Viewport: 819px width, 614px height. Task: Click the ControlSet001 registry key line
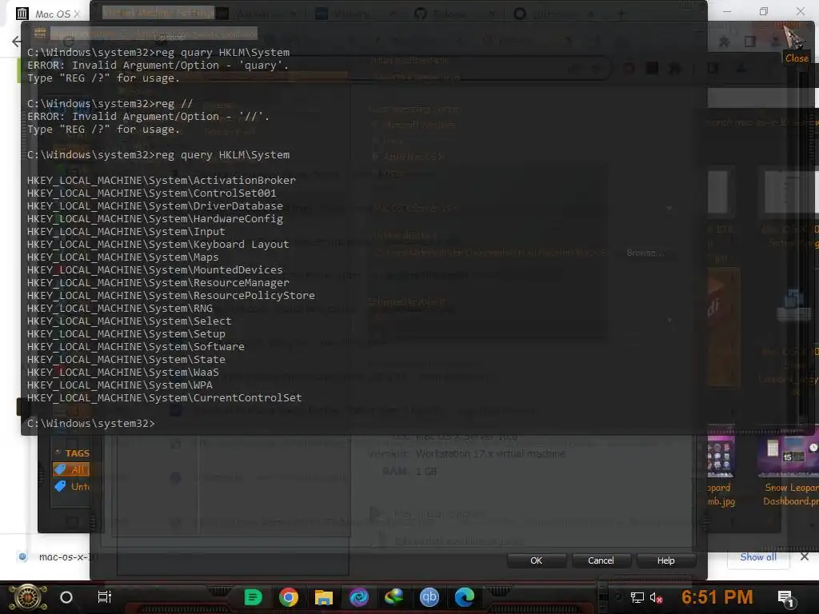click(x=151, y=193)
